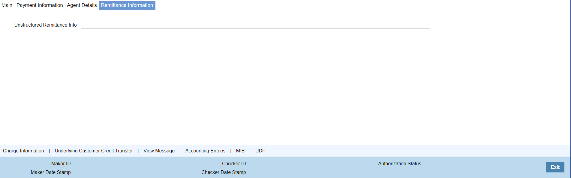Select the Agent Details tab
Viewport: 571px width, 179px height.
[x=82, y=5]
